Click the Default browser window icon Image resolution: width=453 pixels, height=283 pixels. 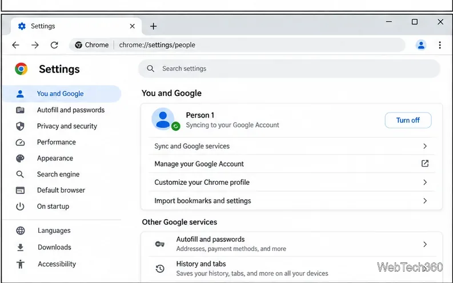[20, 190]
